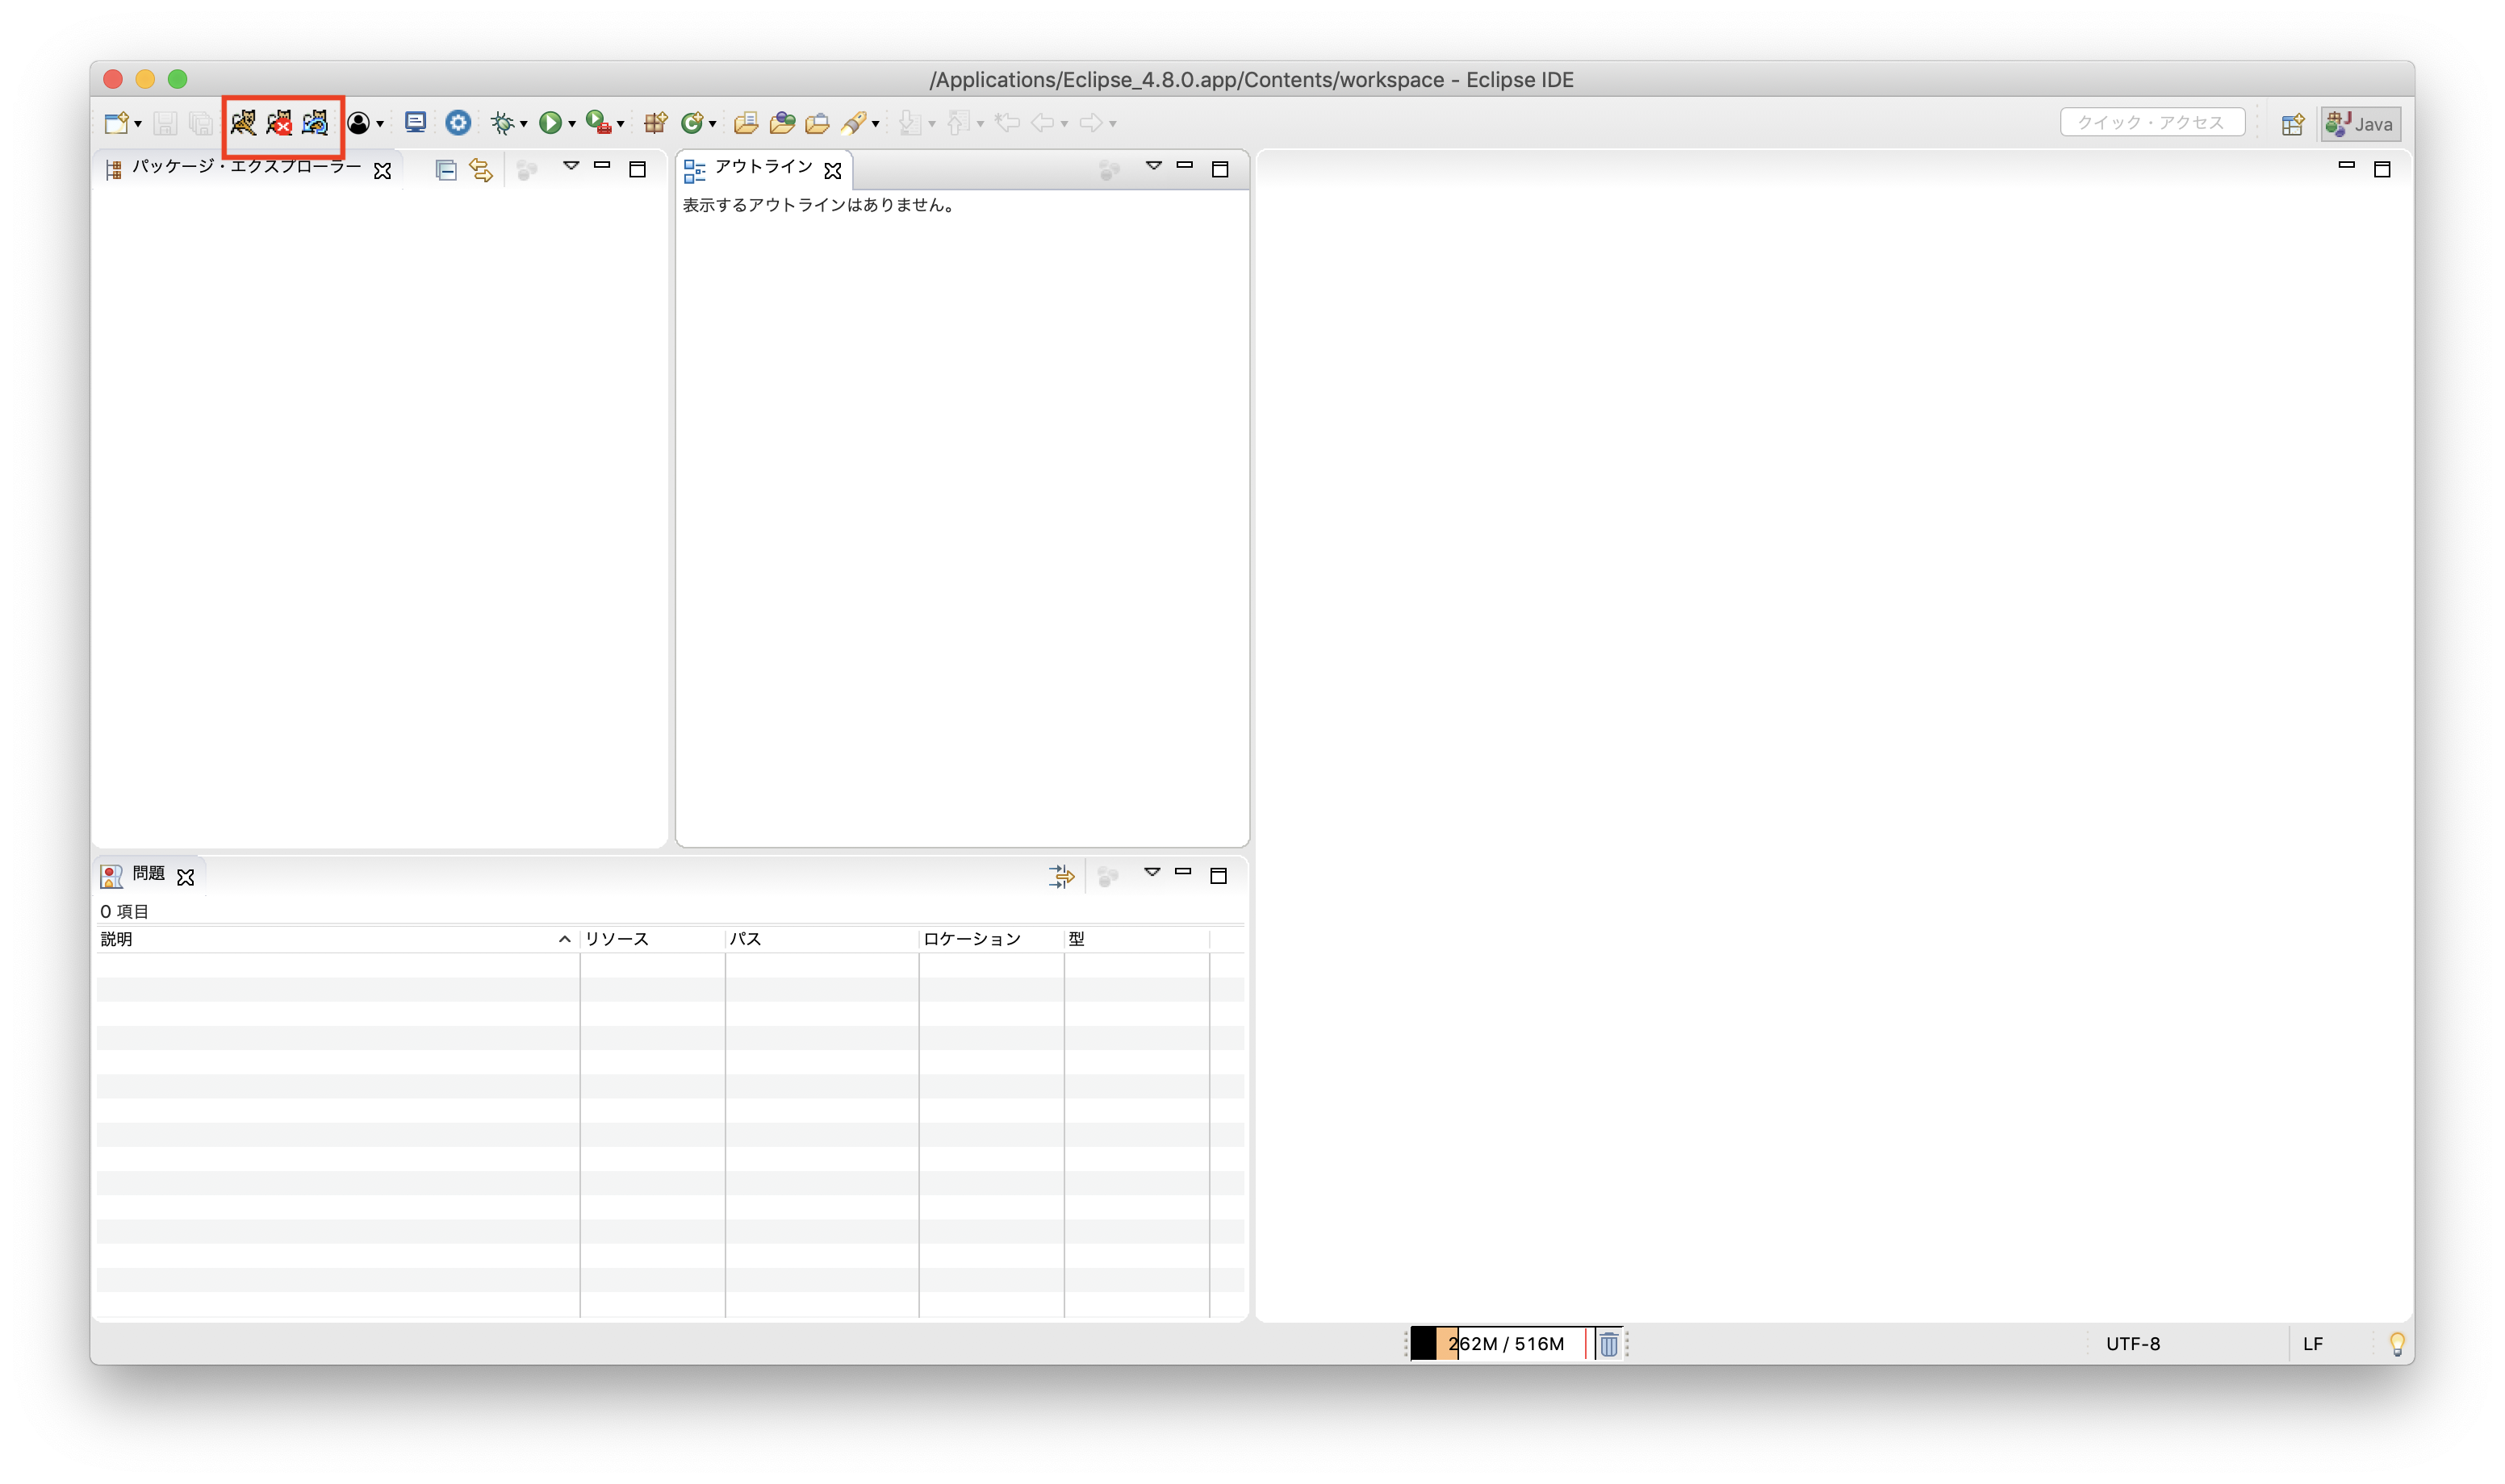This screenshot has height=1484, width=2505.
Task: Click the Forward navigation arrow
Action: point(1091,123)
